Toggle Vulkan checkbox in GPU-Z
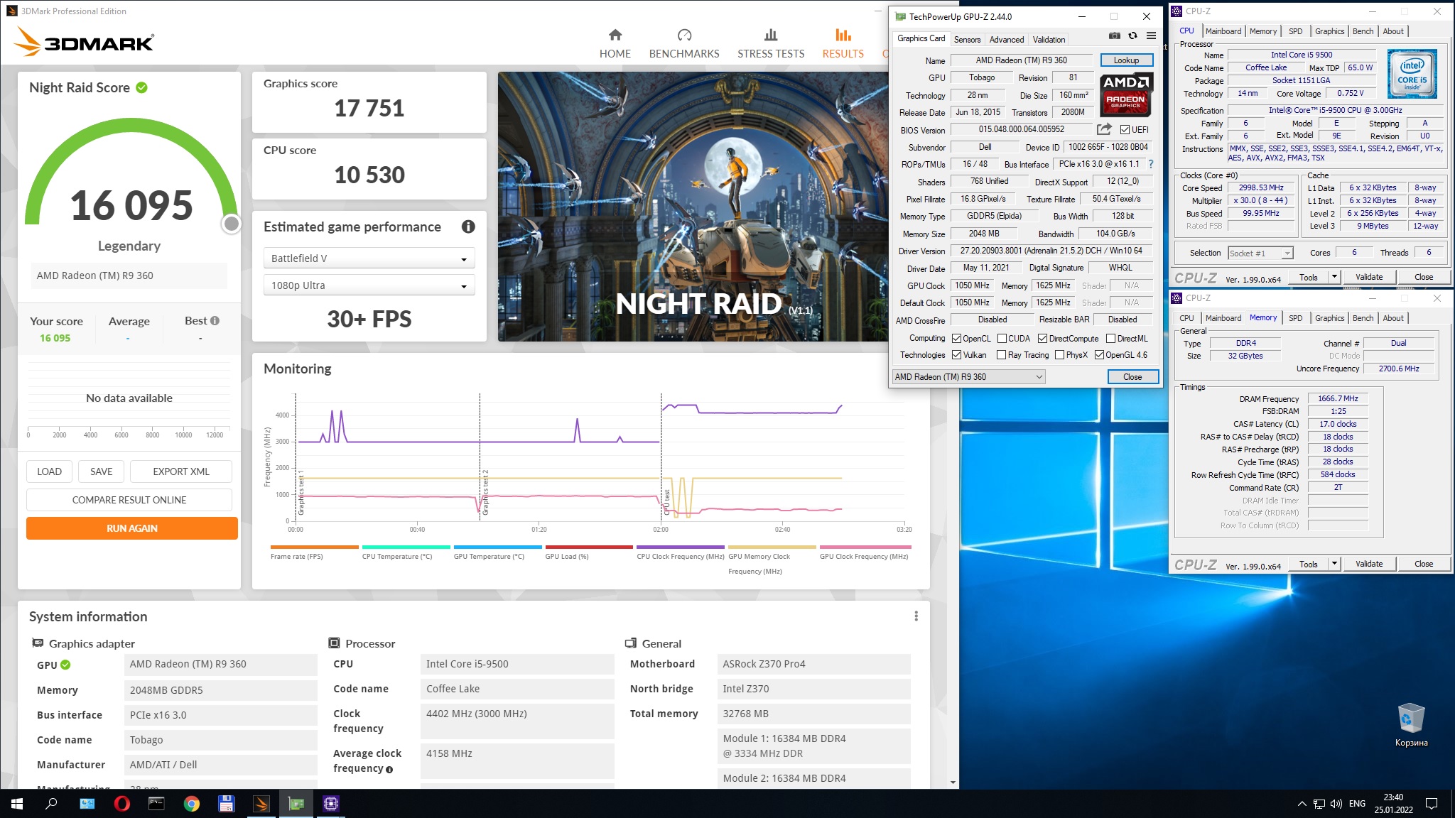This screenshot has height=818, width=1455. pyautogui.click(x=956, y=355)
